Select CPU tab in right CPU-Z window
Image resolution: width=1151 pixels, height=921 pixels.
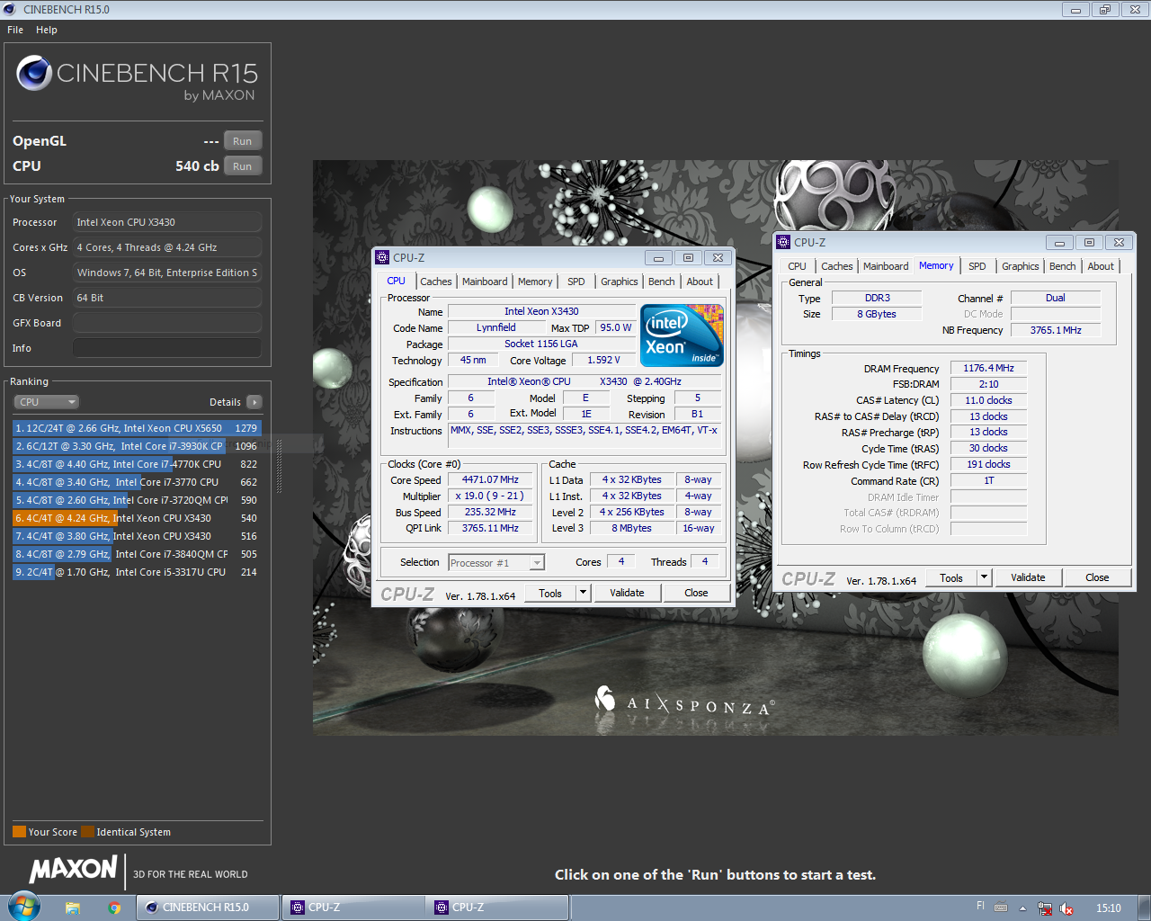coord(797,266)
